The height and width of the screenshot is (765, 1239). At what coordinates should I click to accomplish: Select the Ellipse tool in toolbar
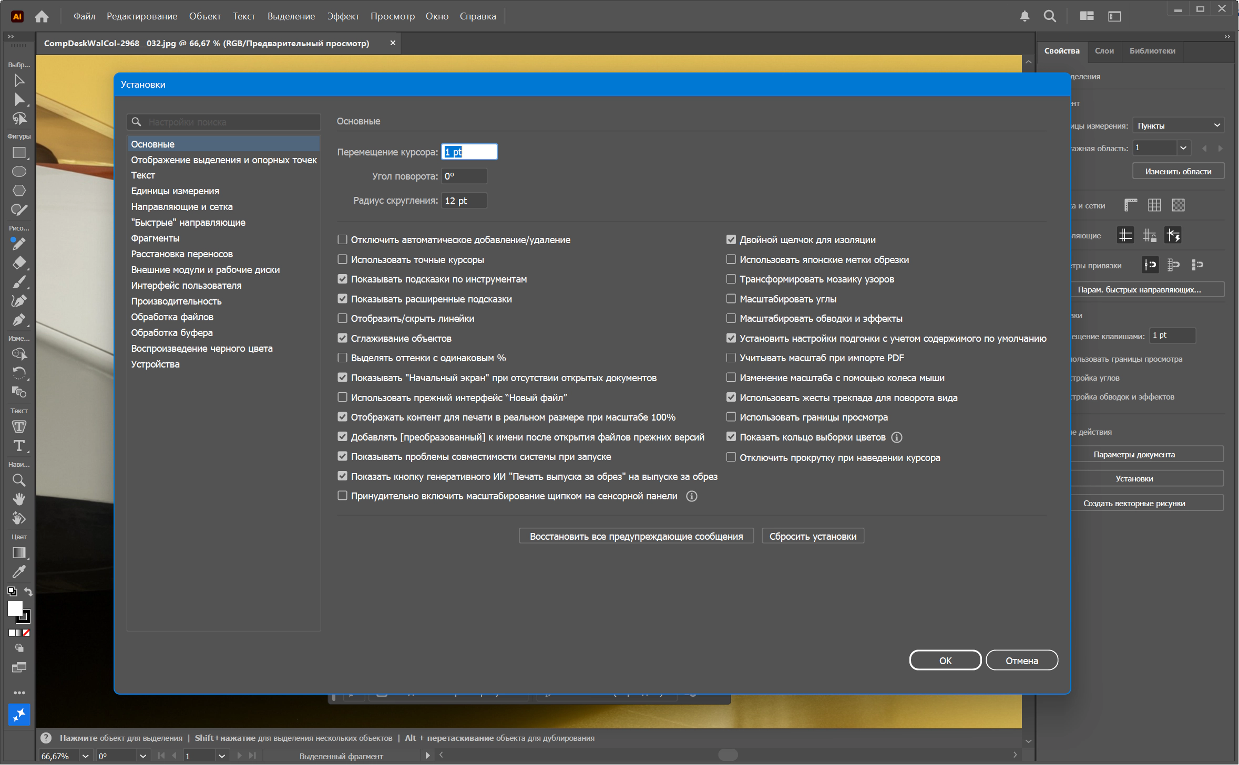point(19,172)
